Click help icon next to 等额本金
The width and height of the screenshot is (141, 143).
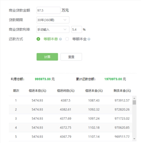click(x=89, y=39)
